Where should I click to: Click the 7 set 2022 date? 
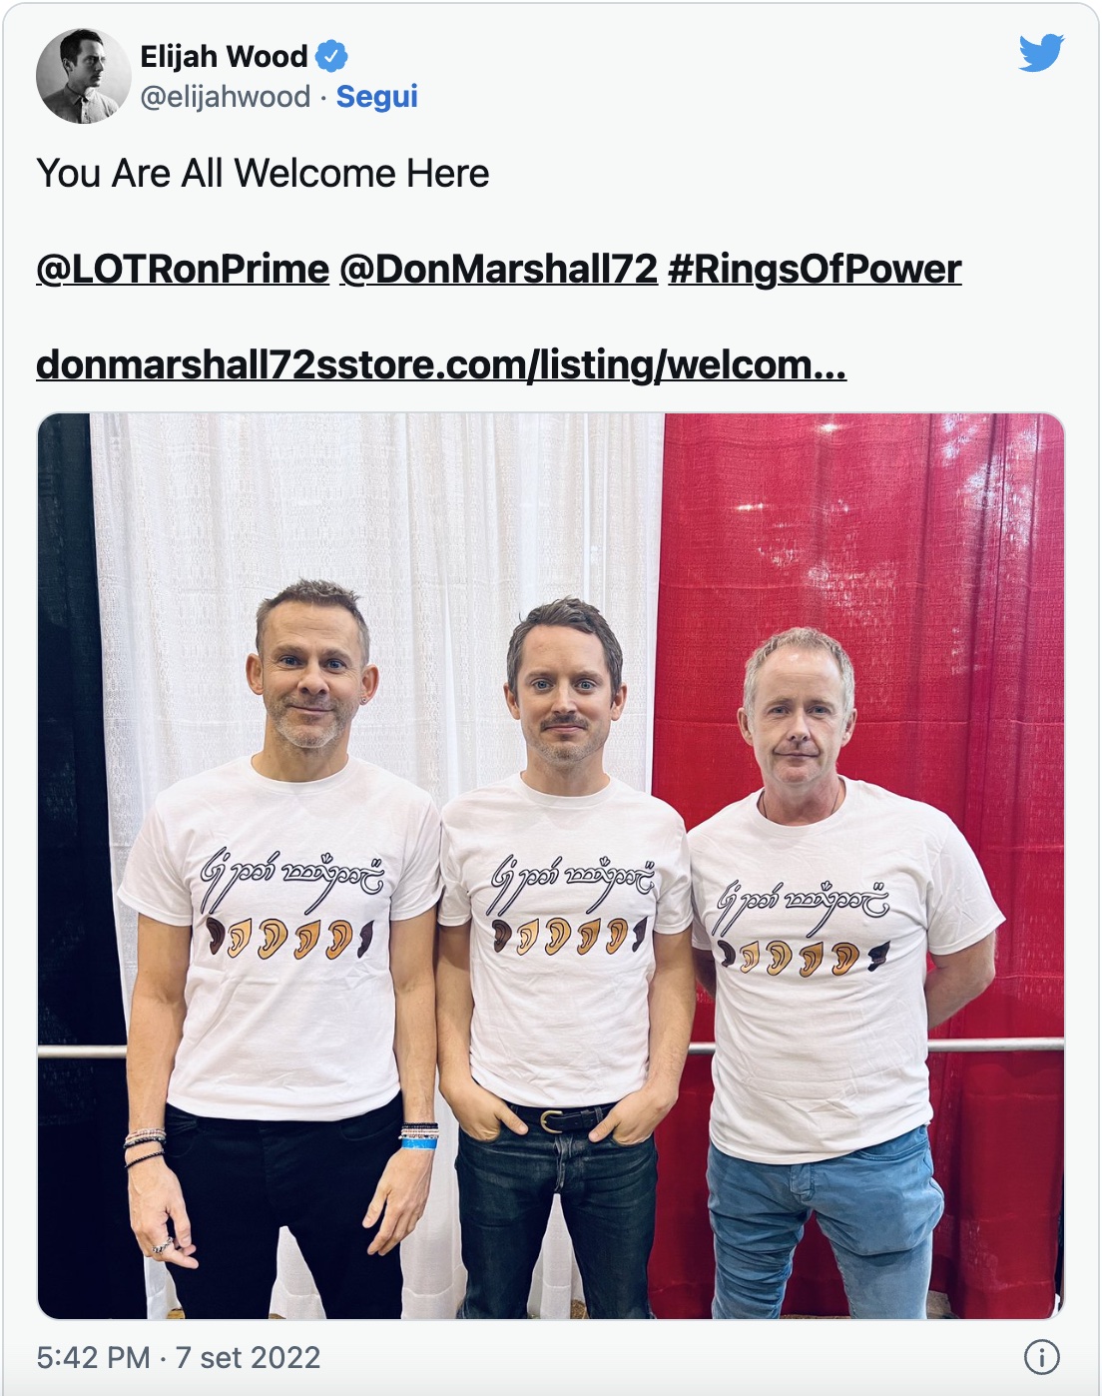[248, 1357]
